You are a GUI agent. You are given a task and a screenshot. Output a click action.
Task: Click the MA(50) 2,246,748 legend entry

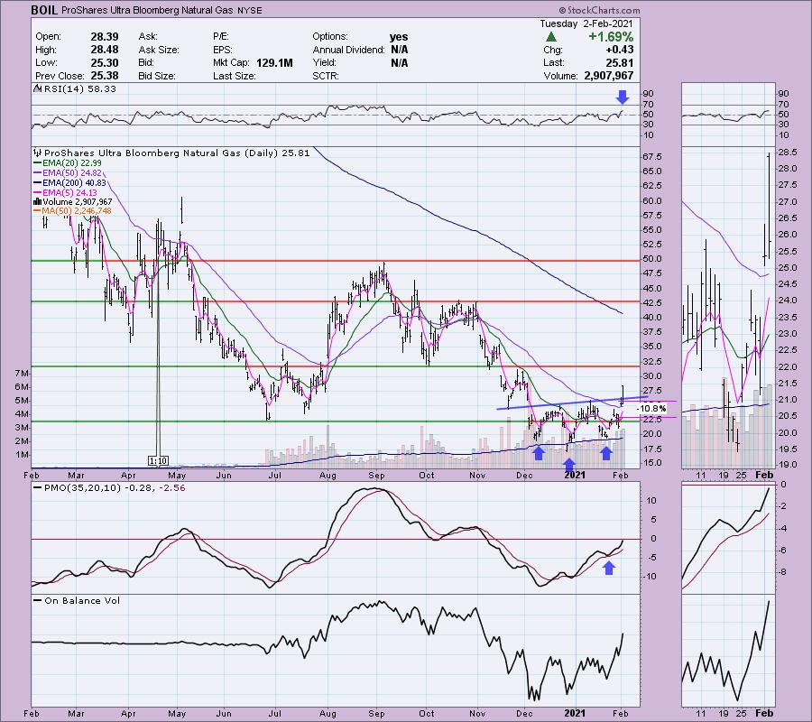pos(77,211)
